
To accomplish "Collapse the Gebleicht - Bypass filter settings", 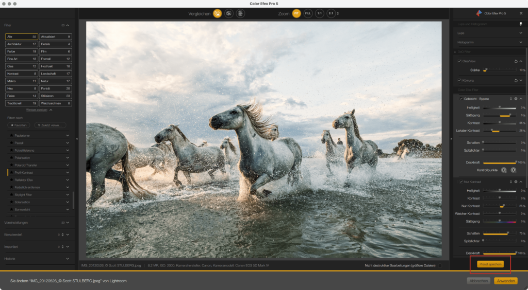I will (521, 99).
